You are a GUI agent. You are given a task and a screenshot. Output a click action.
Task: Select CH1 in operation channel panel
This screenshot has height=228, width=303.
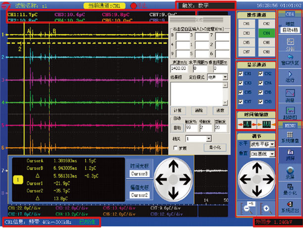[x=246, y=24]
